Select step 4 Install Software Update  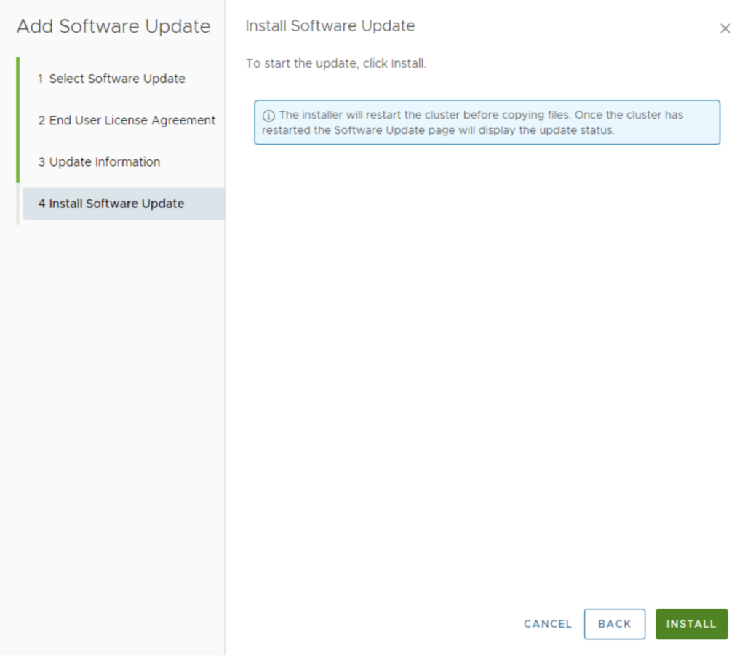pos(116,204)
